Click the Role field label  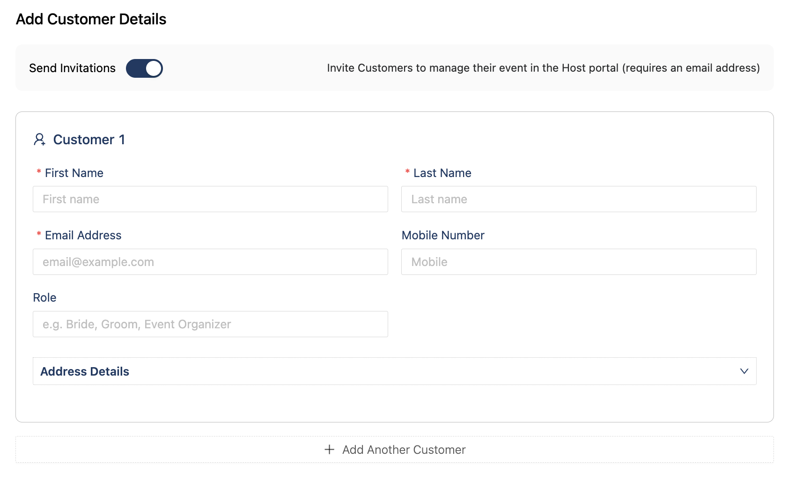click(44, 297)
